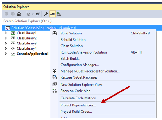Click the C# icon of ClassLibrary3
Screen dimensions: 162x120
pyautogui.click(x=13, y=43)
